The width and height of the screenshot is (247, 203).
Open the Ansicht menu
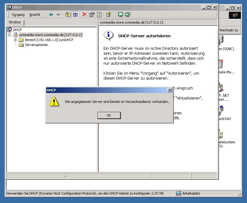[35, 15]
